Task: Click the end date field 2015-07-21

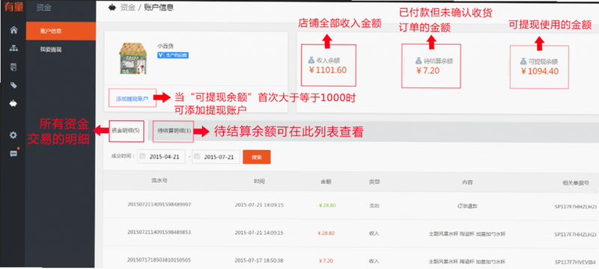Action: (216, 157)
